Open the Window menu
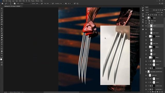Viewport: 165px width, 93px height. [37, 1]
